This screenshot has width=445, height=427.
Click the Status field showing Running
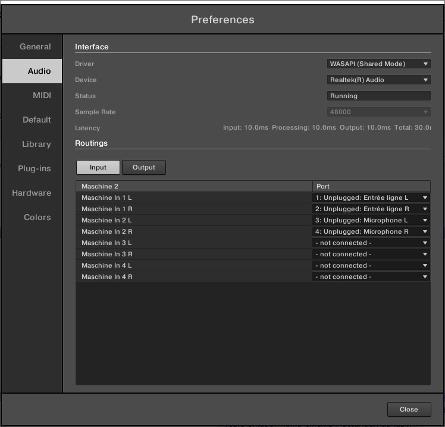pyautogui.click(x=378, y=96)
